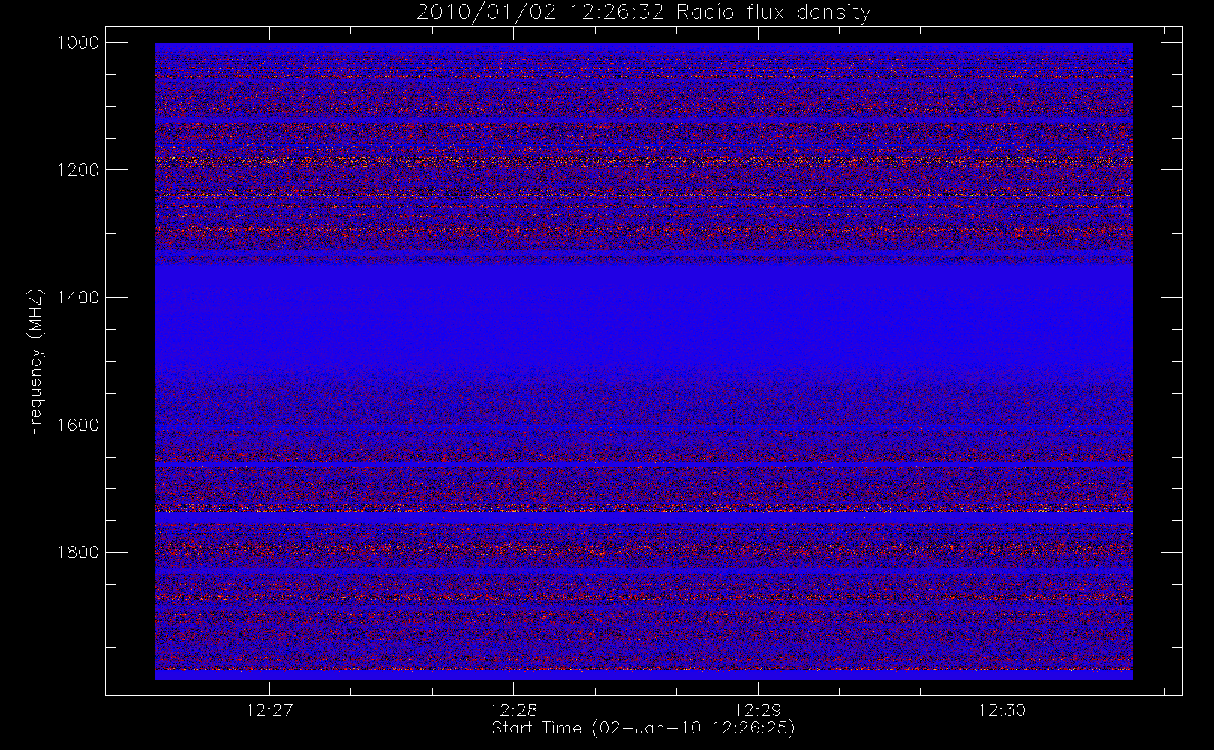The image size is (1214, 750).
Task: Click the 12:28 time tick label
Action: tap(513, 710)
